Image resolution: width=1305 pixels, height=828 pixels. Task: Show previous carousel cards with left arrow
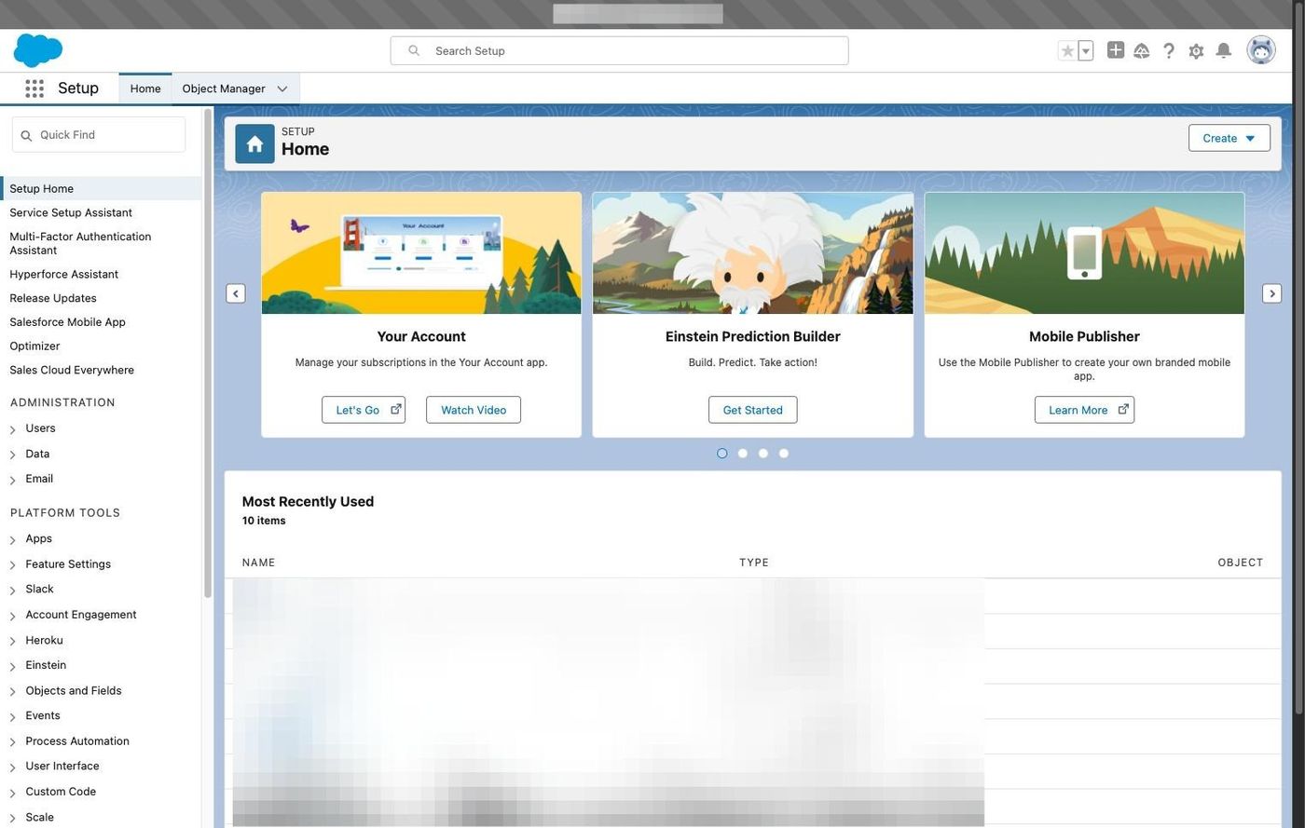[236, 293]
